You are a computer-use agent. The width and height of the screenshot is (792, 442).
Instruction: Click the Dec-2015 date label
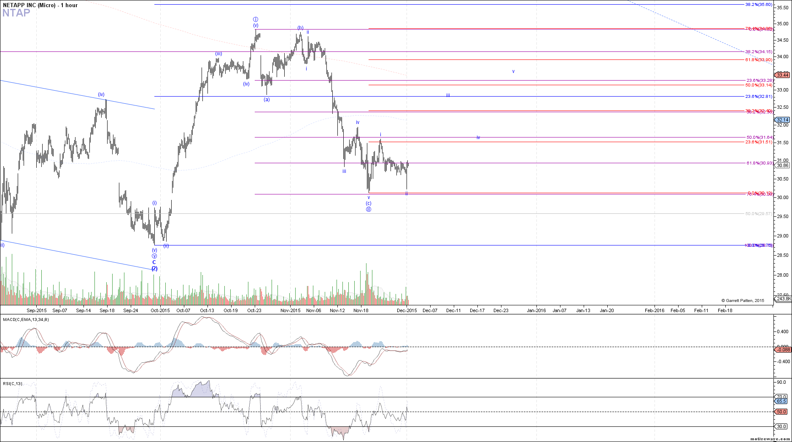[x=407, y=310]
